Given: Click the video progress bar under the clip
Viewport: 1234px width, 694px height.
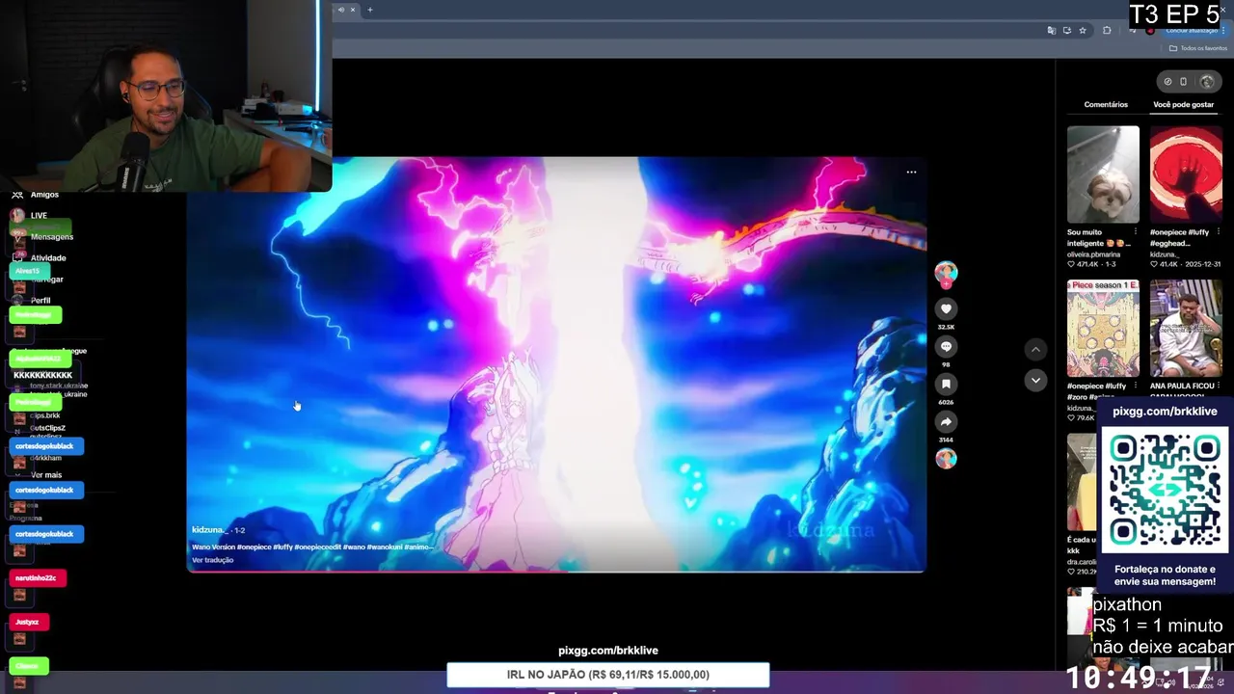Looking at the screenshot, I should click(x=556, y=572).
